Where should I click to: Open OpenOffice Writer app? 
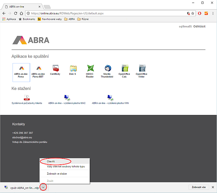pos(141,71)
